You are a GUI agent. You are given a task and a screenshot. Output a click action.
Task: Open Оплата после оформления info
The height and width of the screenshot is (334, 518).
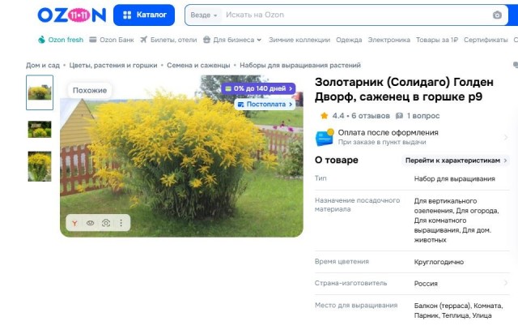pos(412,137)
